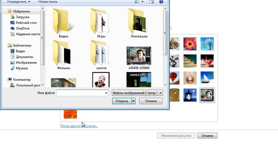Expand the Открыть button dropdown arrow
Image resolution: width=278 pixels, height=156 pixels.
pos(133,101)
